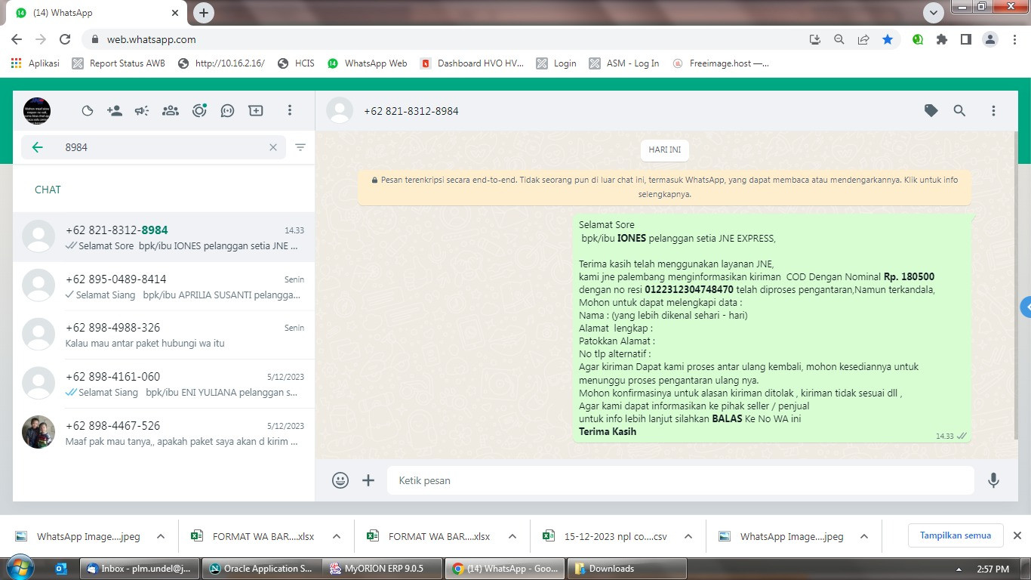Toggle the unread chats filter icon
Image resolution: width=1031 pixels, height=580 pixels.
[300, 147]
